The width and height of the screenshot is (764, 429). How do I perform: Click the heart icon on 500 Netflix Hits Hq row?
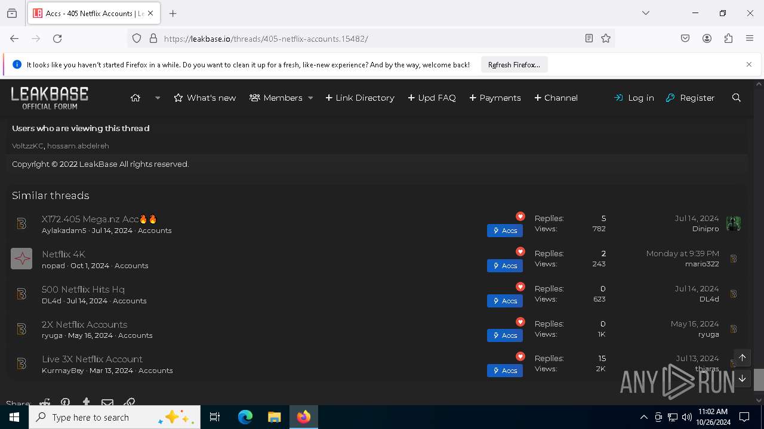click(520, 287)
